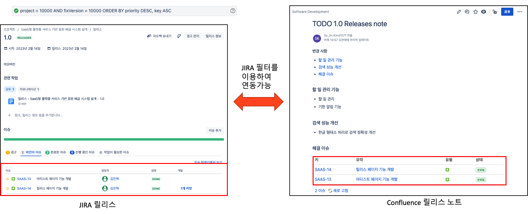Open assignee 김진혁 on the SAAS-13 row
Viewport: 528px width, 214px height.
coord(114,179)
